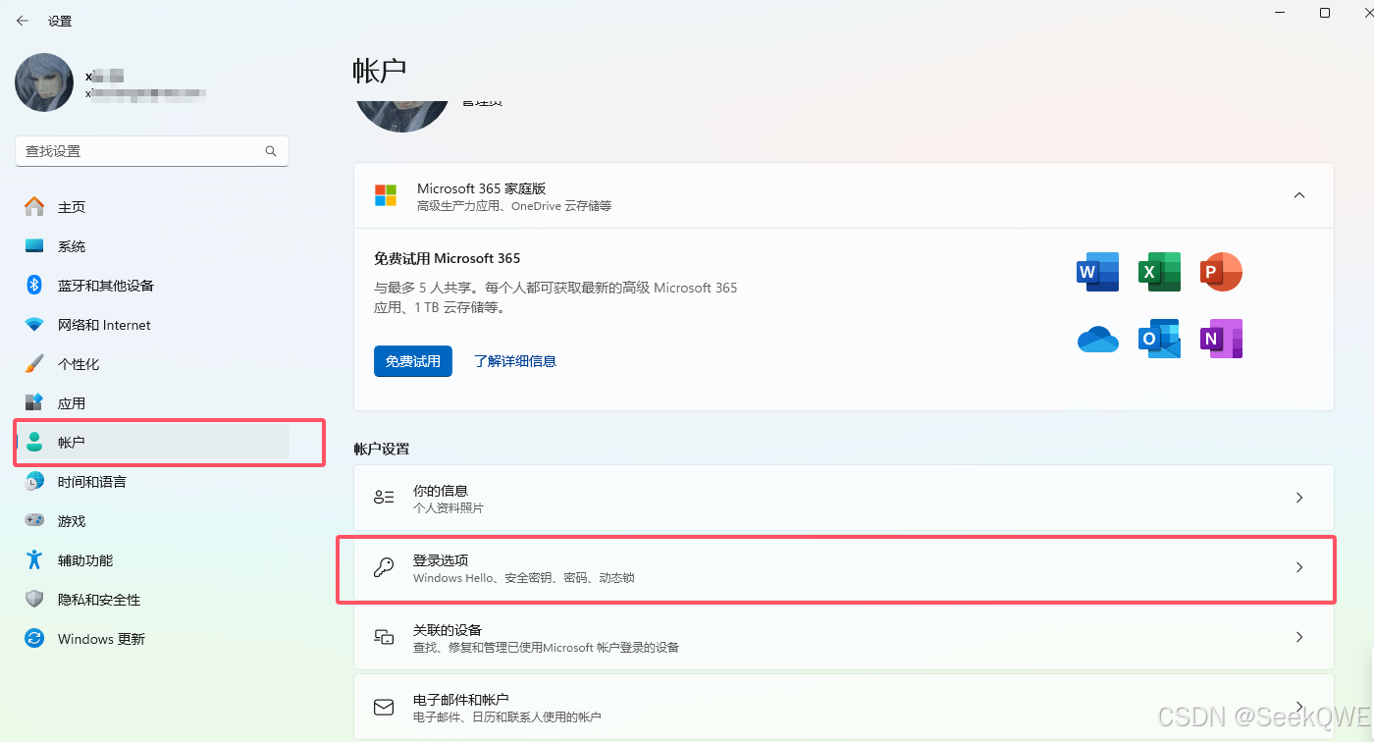Viewport: 1374px width, 742px height.
Task: Switch to 个性化 settings
Action: [152, 363]
